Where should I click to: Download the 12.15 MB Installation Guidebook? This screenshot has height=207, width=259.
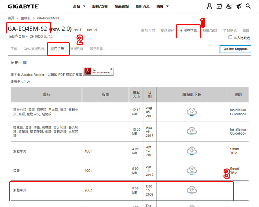click(x=192, y=112)
